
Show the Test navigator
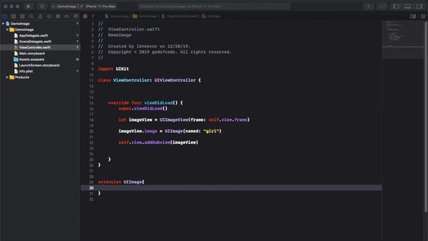(49, 16)
